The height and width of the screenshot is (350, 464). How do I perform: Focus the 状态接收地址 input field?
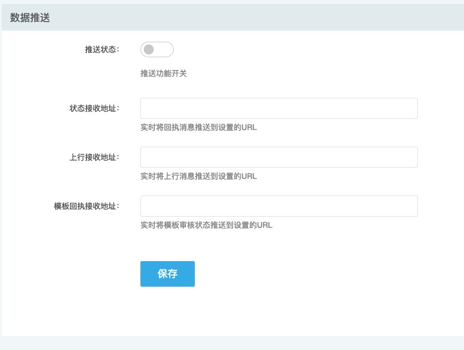tap(279, 108)
